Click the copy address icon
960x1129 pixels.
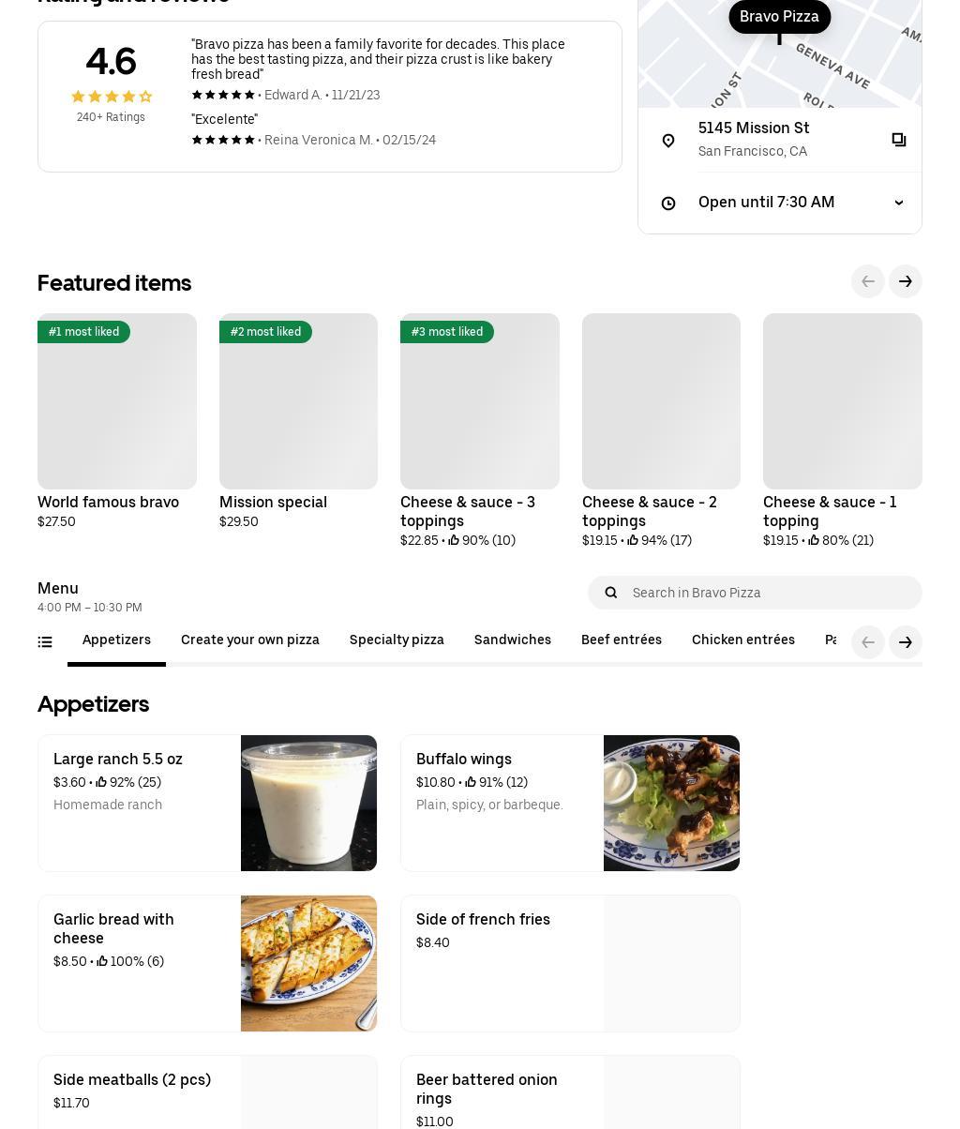pyautogui.click(x=898, y=140)
